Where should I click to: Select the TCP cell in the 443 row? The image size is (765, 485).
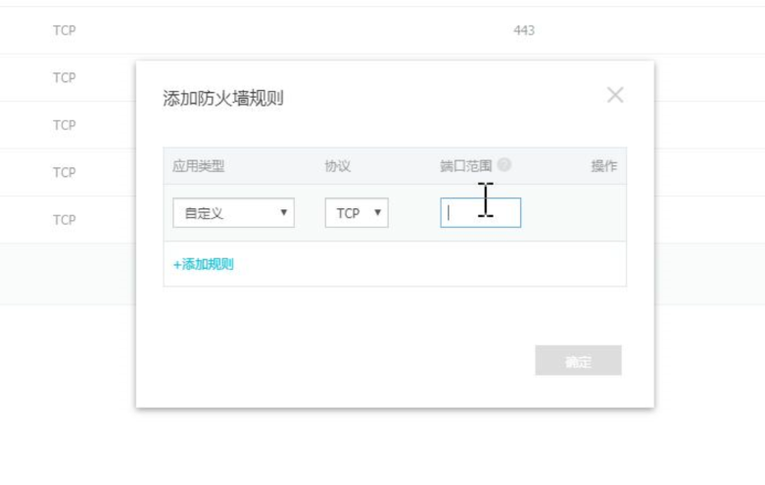(x=65, y=30)
